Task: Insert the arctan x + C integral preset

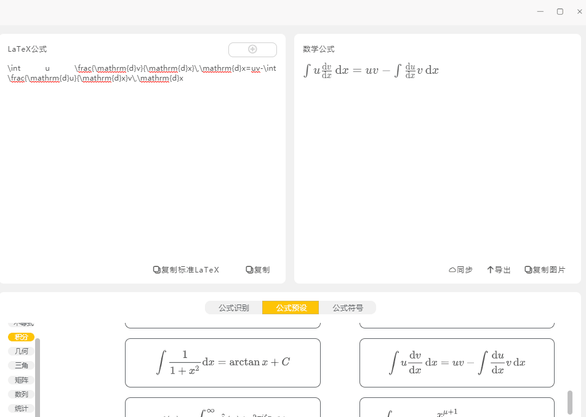Action: coord(223,363)
